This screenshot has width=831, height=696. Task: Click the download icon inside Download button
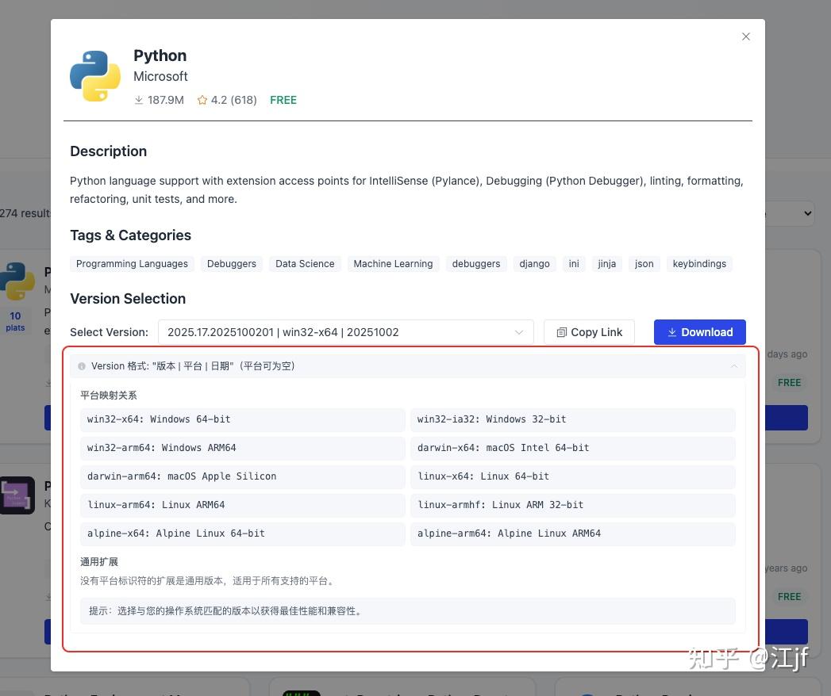click(672, 332)
